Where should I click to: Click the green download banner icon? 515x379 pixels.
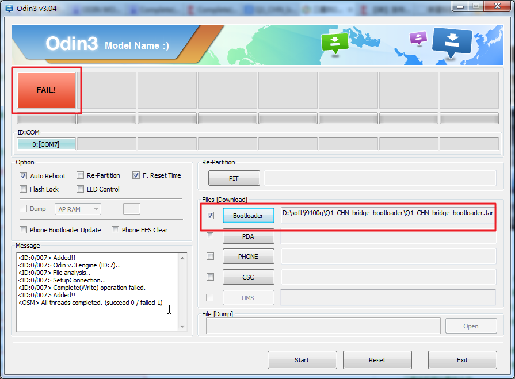335,43
